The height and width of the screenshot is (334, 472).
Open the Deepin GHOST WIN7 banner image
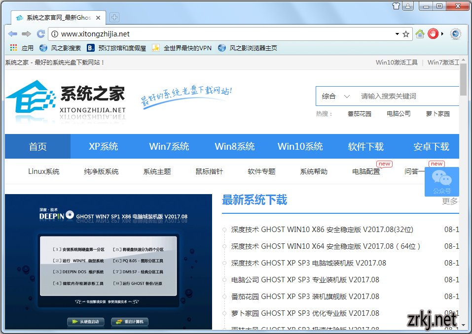coord(109,262)
